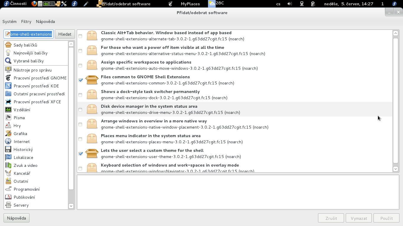Choose Pracovní prostředí GNOME foot icon
Screen dimensions: 403x226
tap(8, 78)
